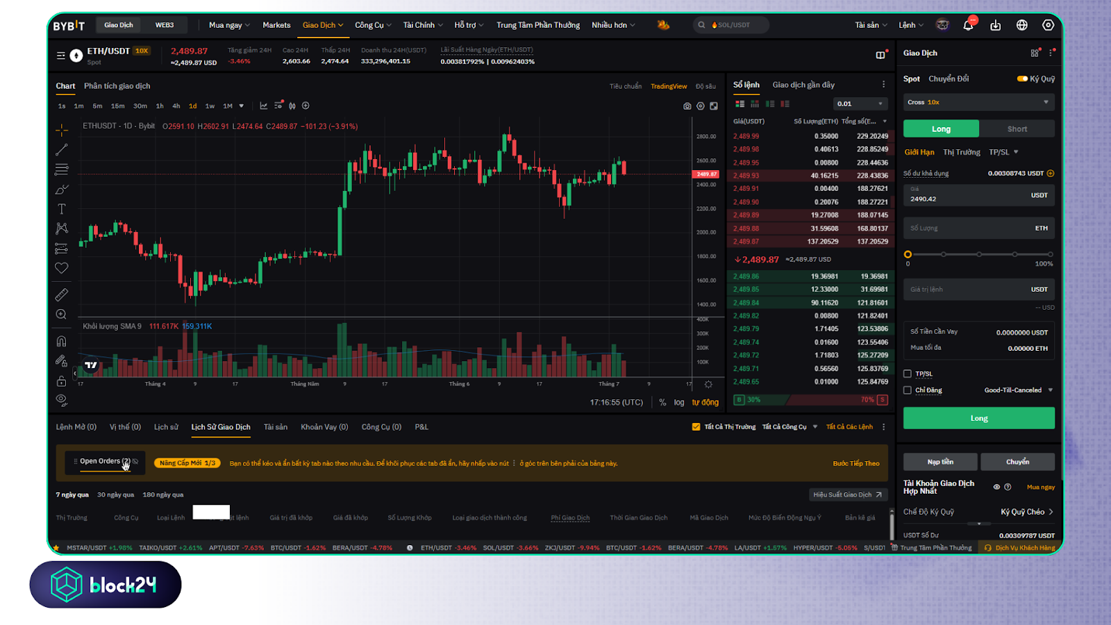This screenshot has height=625, width=1111.
Task: Expand chart to fullscreen
Action: pyautogui.click(x=714, y=106)
